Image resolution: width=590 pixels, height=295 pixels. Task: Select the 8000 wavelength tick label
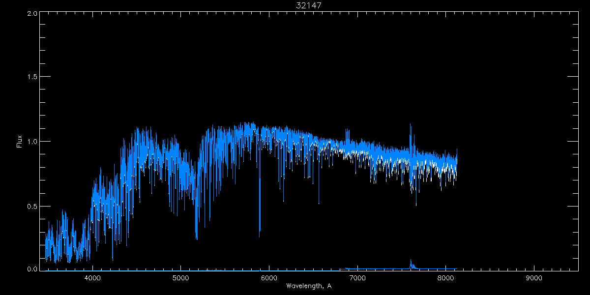click(445, 278)
